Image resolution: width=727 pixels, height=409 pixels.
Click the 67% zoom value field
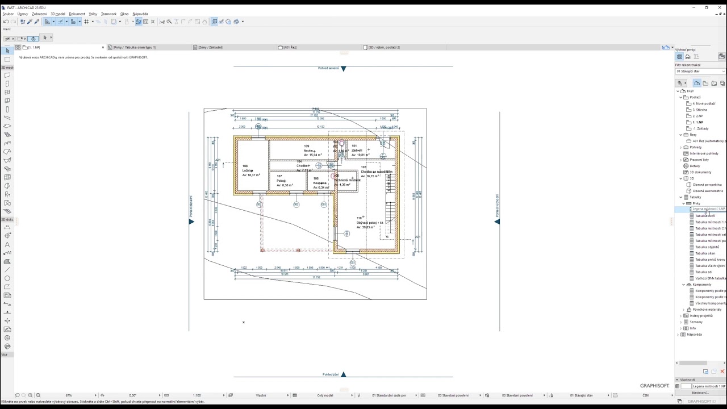(69, 395)
